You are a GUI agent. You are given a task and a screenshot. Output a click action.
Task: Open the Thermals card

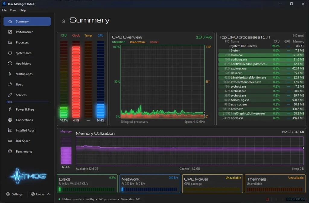[275, 184]
